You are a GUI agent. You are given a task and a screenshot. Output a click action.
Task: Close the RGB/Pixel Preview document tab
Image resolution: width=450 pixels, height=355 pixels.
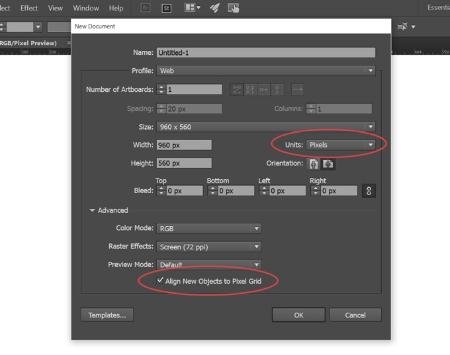pyautogui.click(x=69, y=43)
